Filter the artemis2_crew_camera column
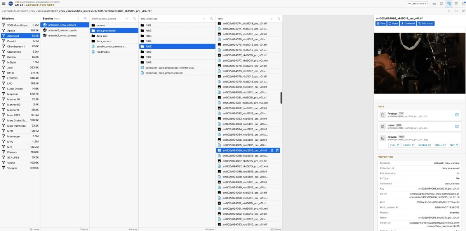The width and height of the screenshot is (466, 231). pos(127,19)
